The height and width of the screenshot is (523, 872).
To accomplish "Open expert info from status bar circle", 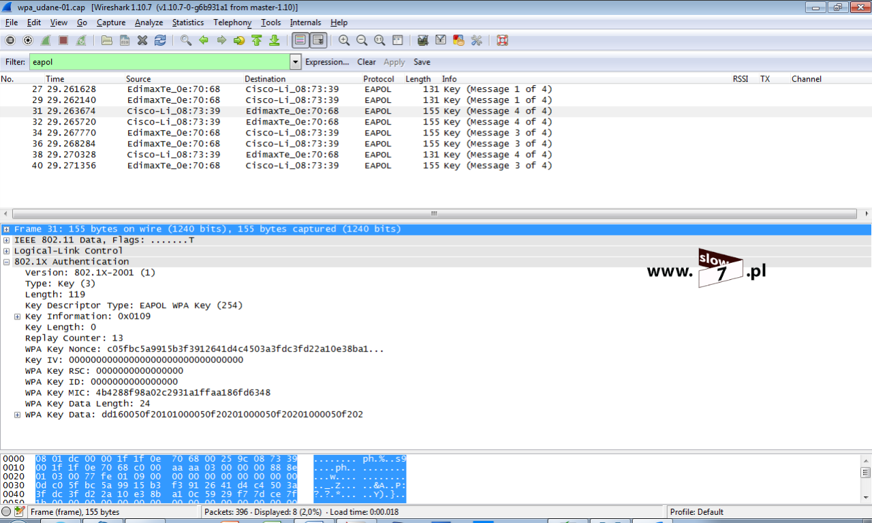I will click(6, 511).
